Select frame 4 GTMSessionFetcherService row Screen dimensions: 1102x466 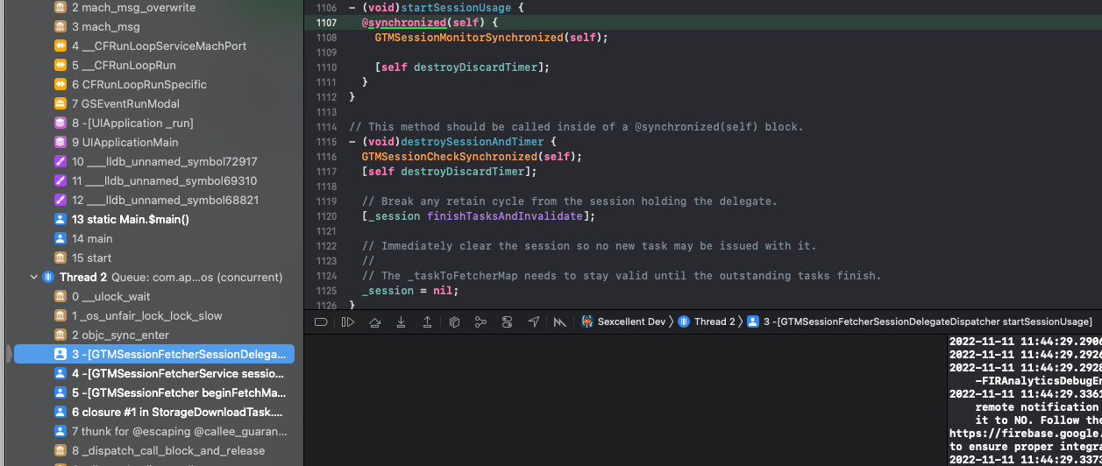tap(153, 373)
